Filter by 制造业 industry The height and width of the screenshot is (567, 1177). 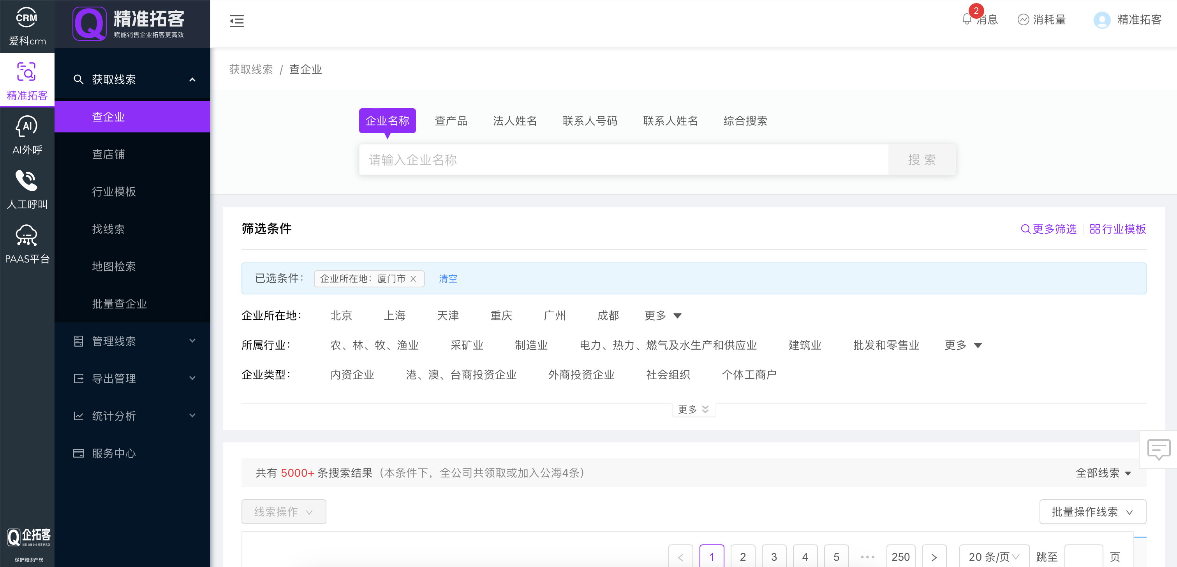[x=531, y=345]
